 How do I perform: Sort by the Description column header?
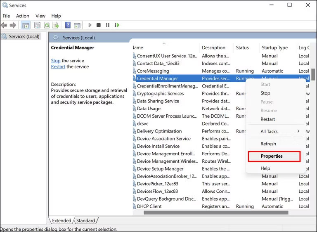pos(214,47)
